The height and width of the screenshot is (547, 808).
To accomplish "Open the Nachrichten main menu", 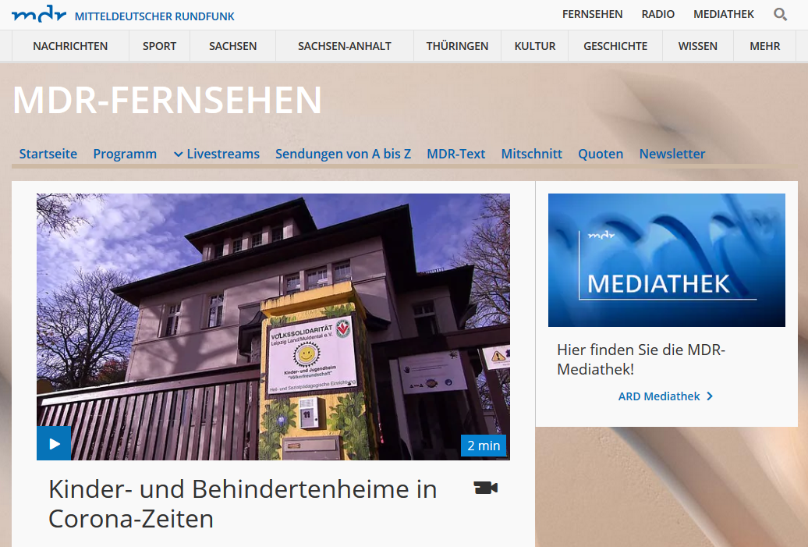I will click(70, 46).
